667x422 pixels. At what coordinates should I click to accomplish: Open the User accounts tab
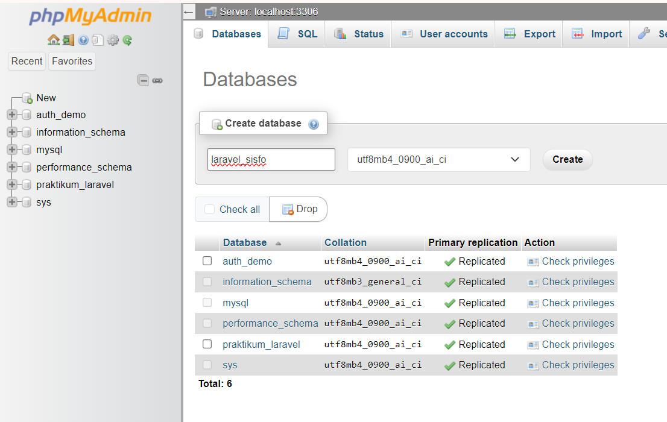pyautogui.click(x=444, y=34)
